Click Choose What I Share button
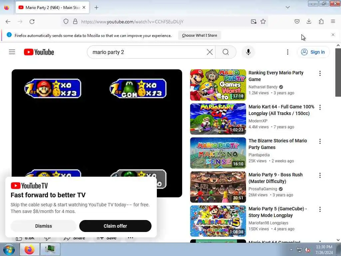 (199, 35)
